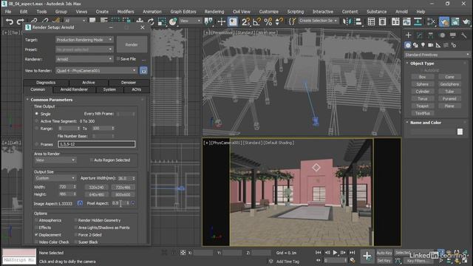Select the Frames radio button
The height and width of the screenshot is (266, 473).
(37, 144)
